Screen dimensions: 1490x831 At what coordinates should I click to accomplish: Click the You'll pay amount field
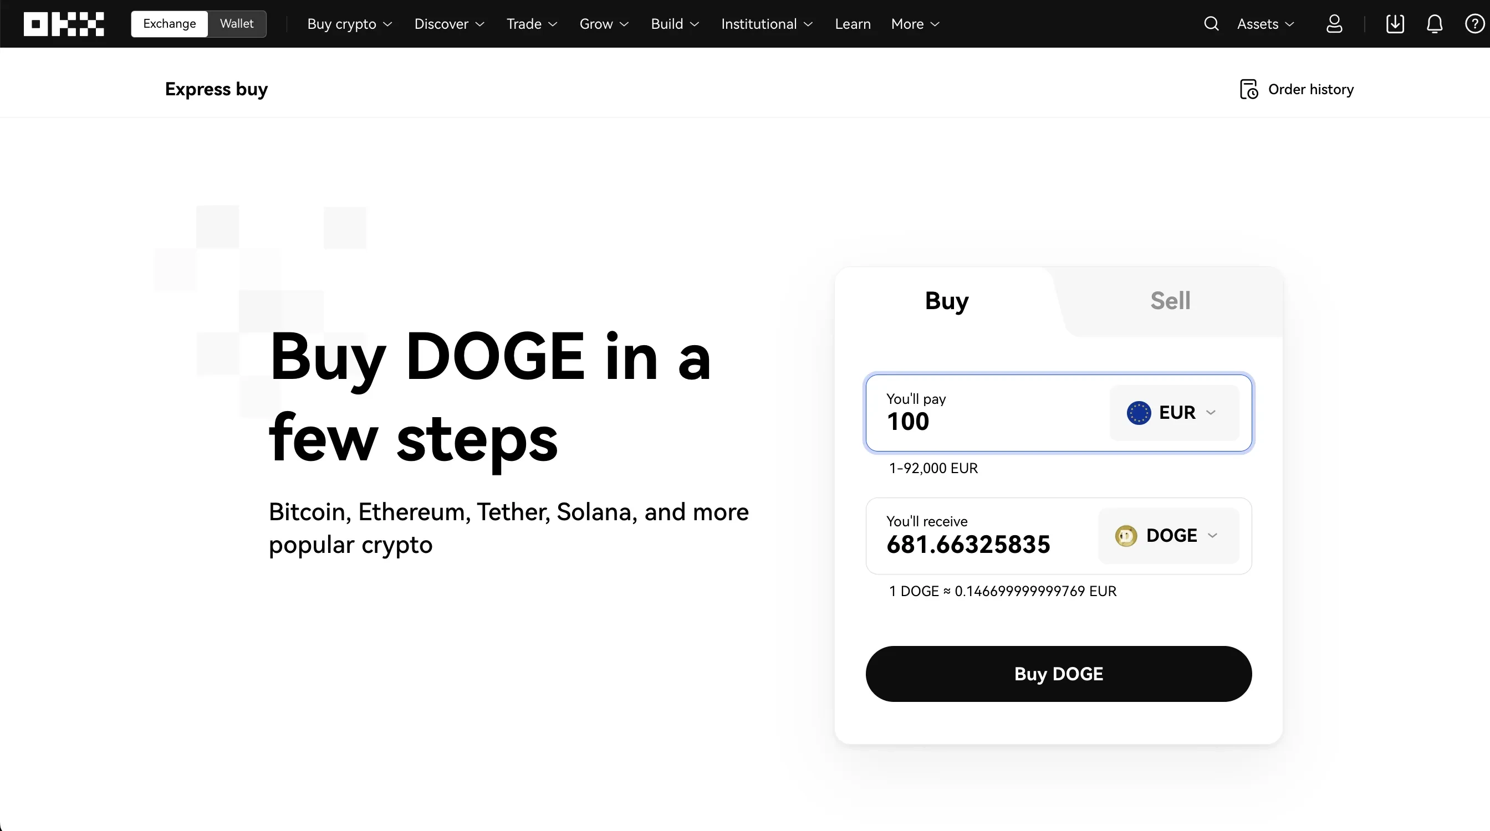pyautogui.click(x=983, y=420)
